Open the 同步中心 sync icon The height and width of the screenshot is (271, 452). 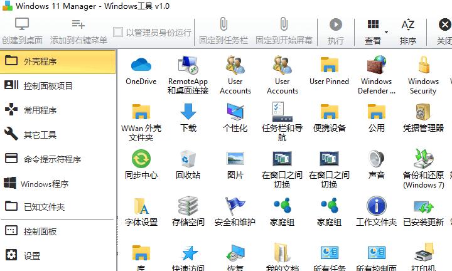click(141, 159)
